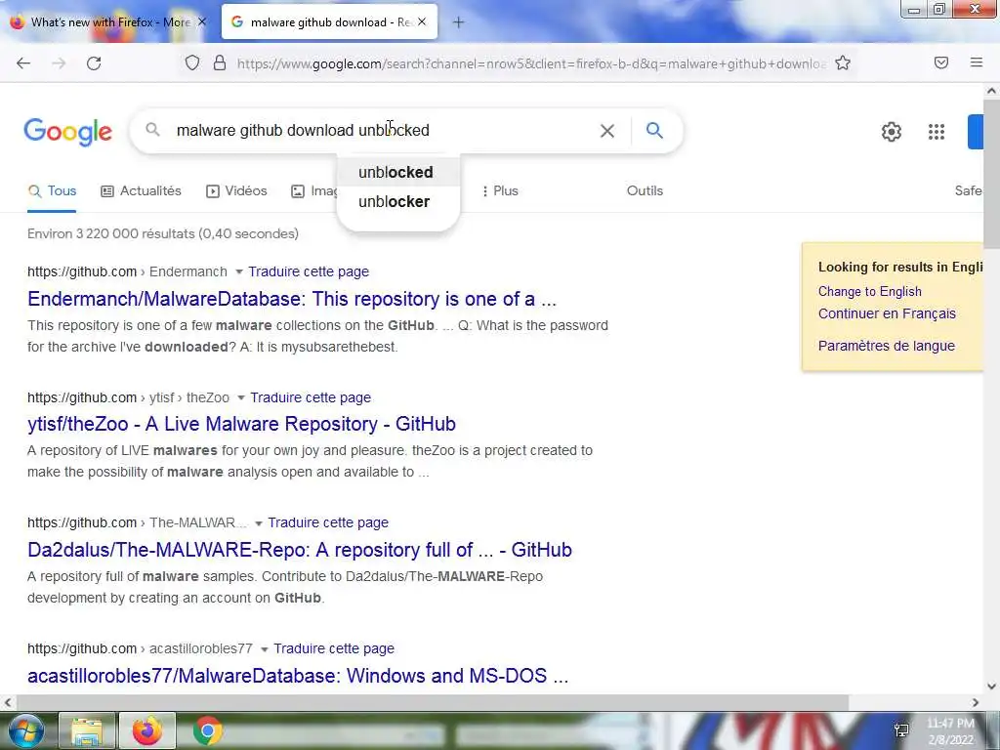Click inside the Google search field
The height and width of the screenshot is (750, 1000).
[383, 131]
